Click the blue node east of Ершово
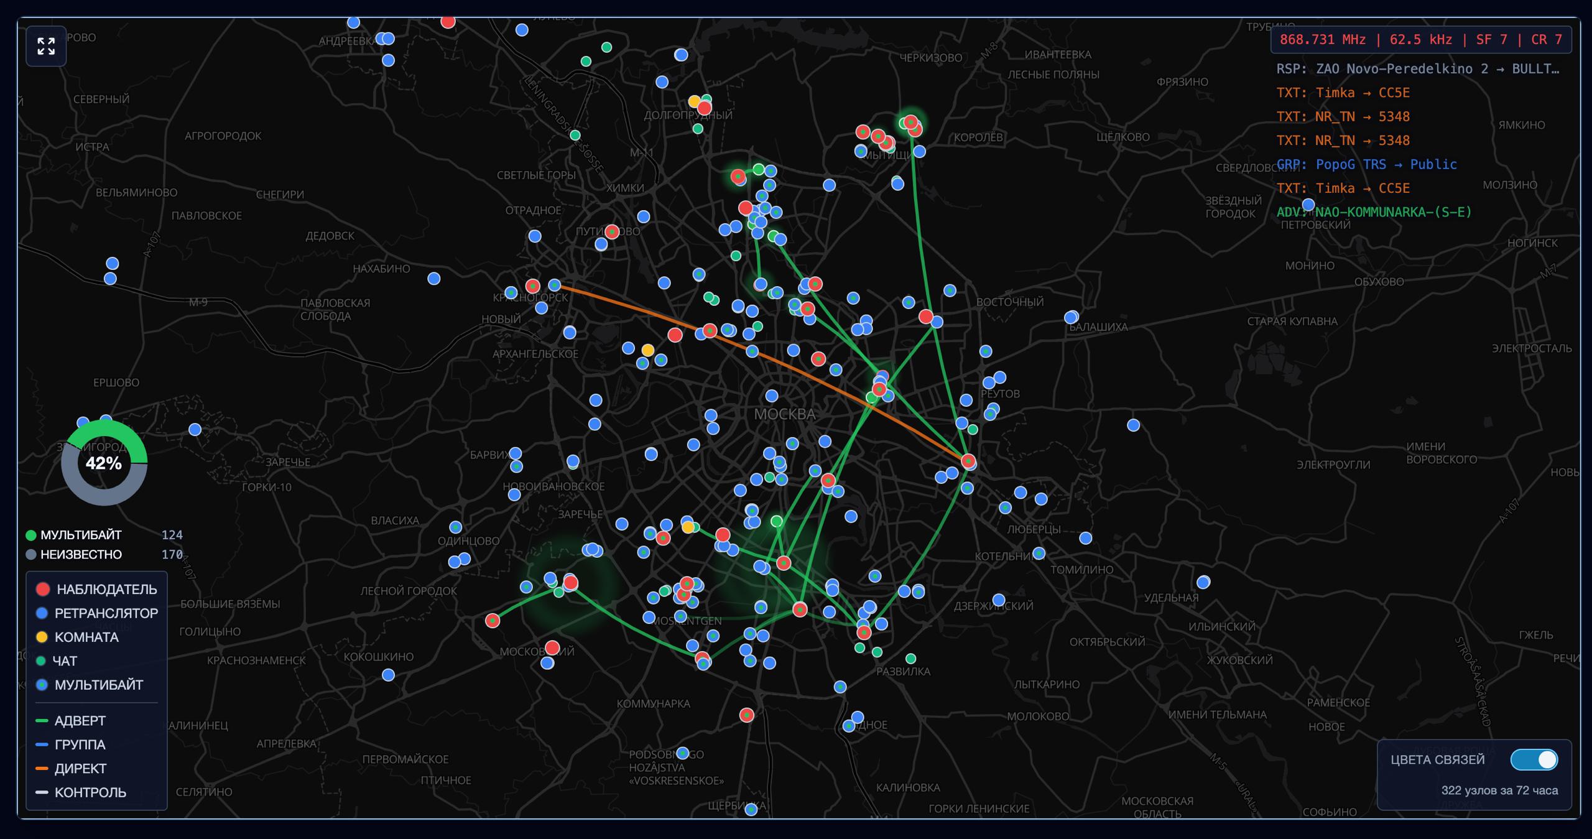Image resolution: width=1592 pixels, height=839 pixels. pyautogui.click(x=195, y=429)
